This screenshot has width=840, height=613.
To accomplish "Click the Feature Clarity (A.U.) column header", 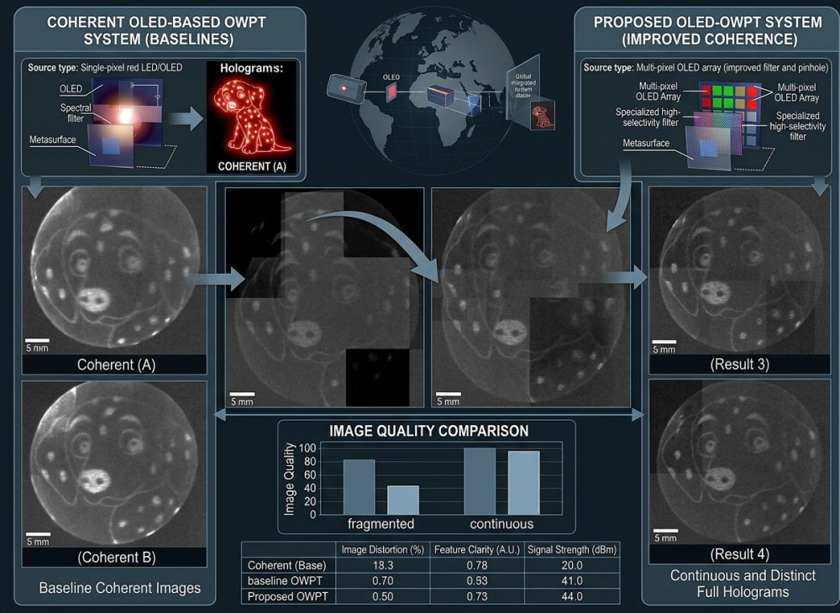I will click(x=477, y=549).
